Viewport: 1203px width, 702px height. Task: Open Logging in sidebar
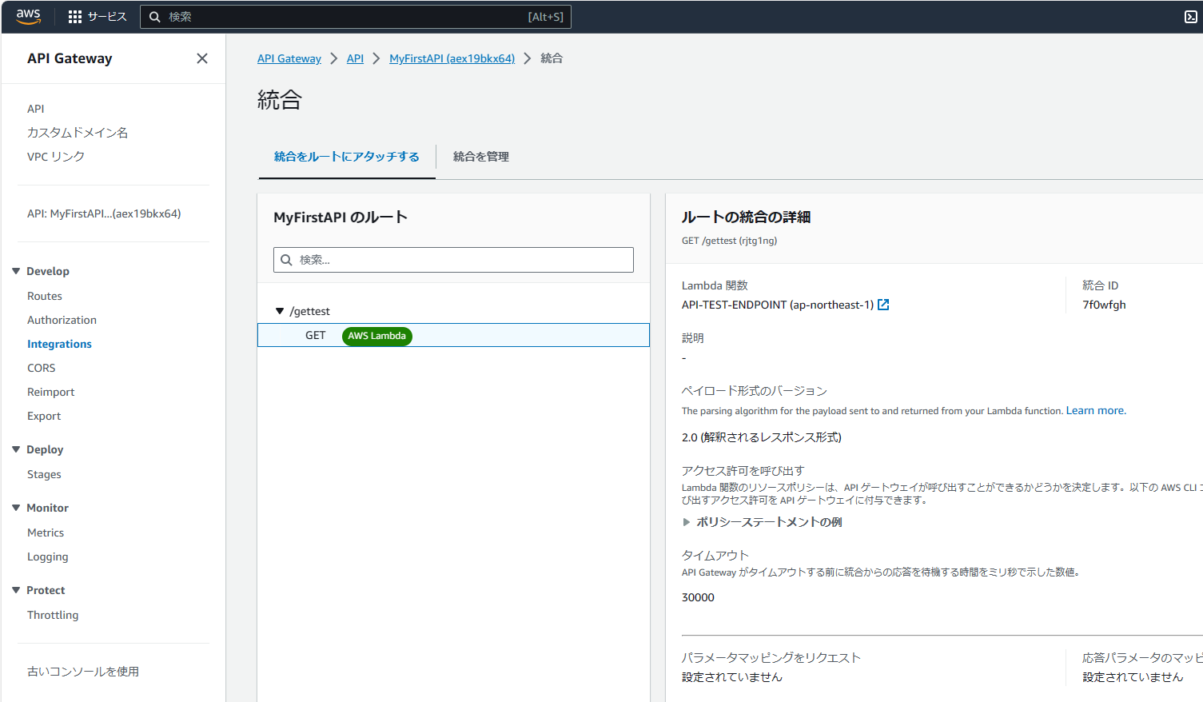point(48,556)
